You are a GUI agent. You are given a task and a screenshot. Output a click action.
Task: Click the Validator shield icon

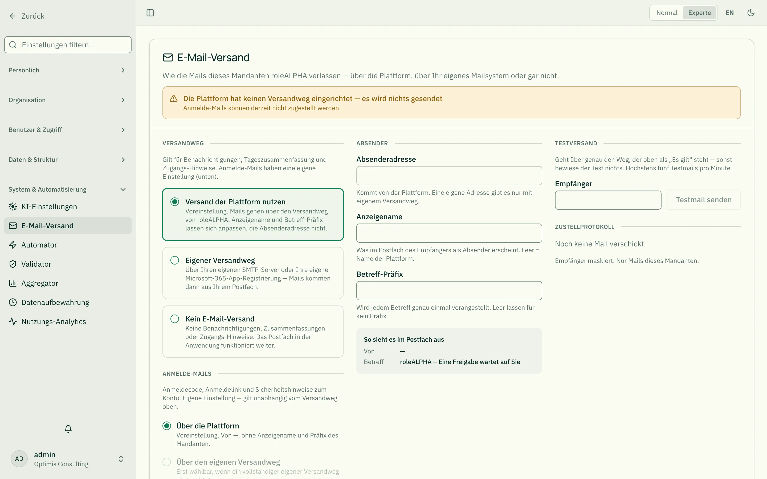pos(13,264)
